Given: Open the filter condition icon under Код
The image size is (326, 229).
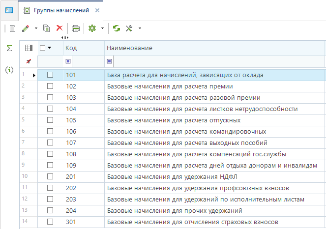Looking at the screenshot, I should (68, 61).
